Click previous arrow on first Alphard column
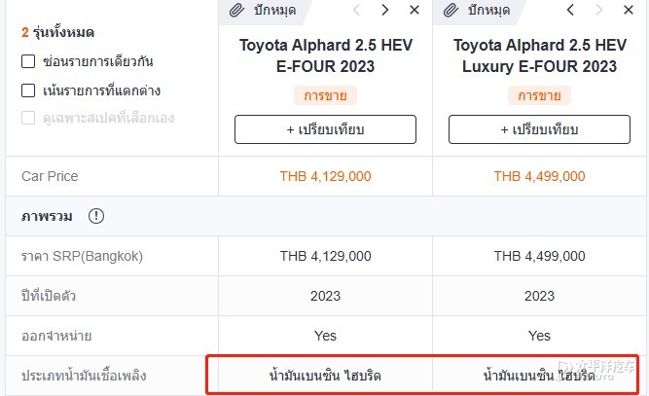 (x=356, y=10)
